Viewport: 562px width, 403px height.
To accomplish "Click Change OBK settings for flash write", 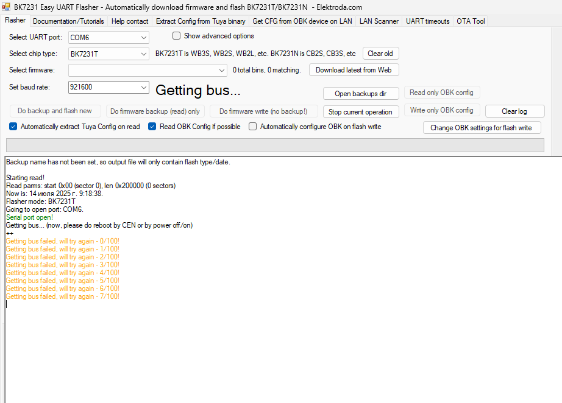I will click(482, 127).
